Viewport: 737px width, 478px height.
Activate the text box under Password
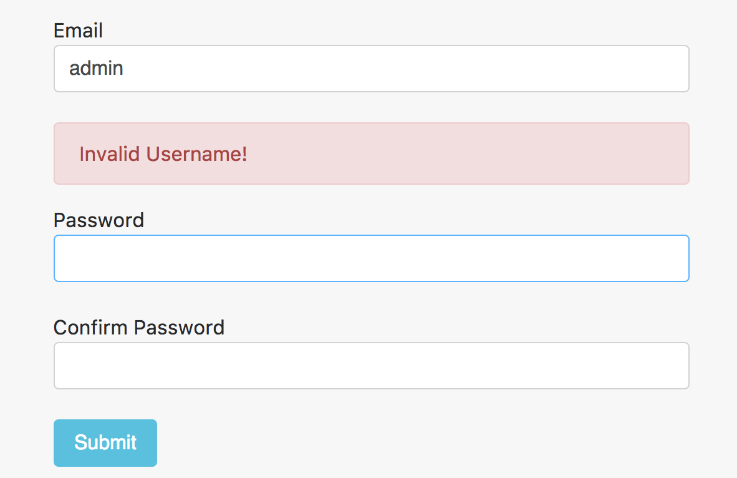click(371, 258)
